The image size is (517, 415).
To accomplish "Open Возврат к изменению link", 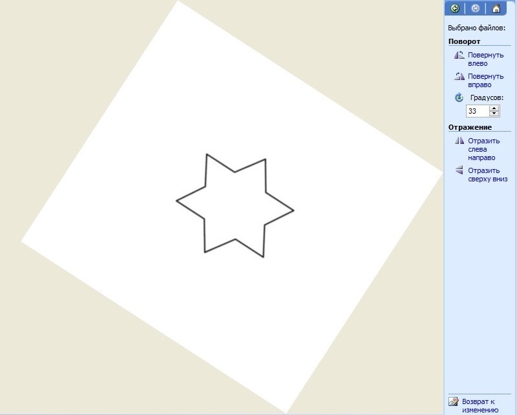I will (x=480, y=406).
